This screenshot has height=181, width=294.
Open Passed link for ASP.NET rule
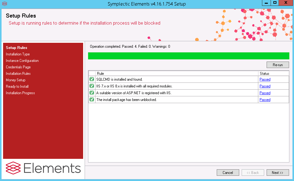(x=265, y=93)
